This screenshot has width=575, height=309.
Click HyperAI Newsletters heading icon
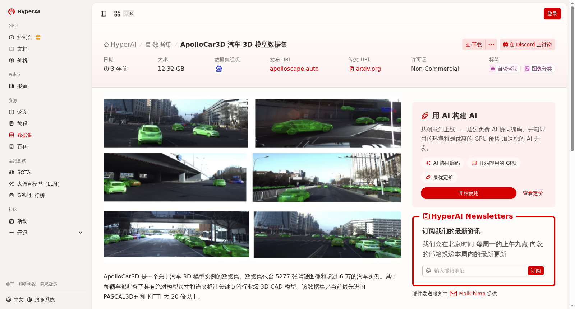tap(427, 216)
